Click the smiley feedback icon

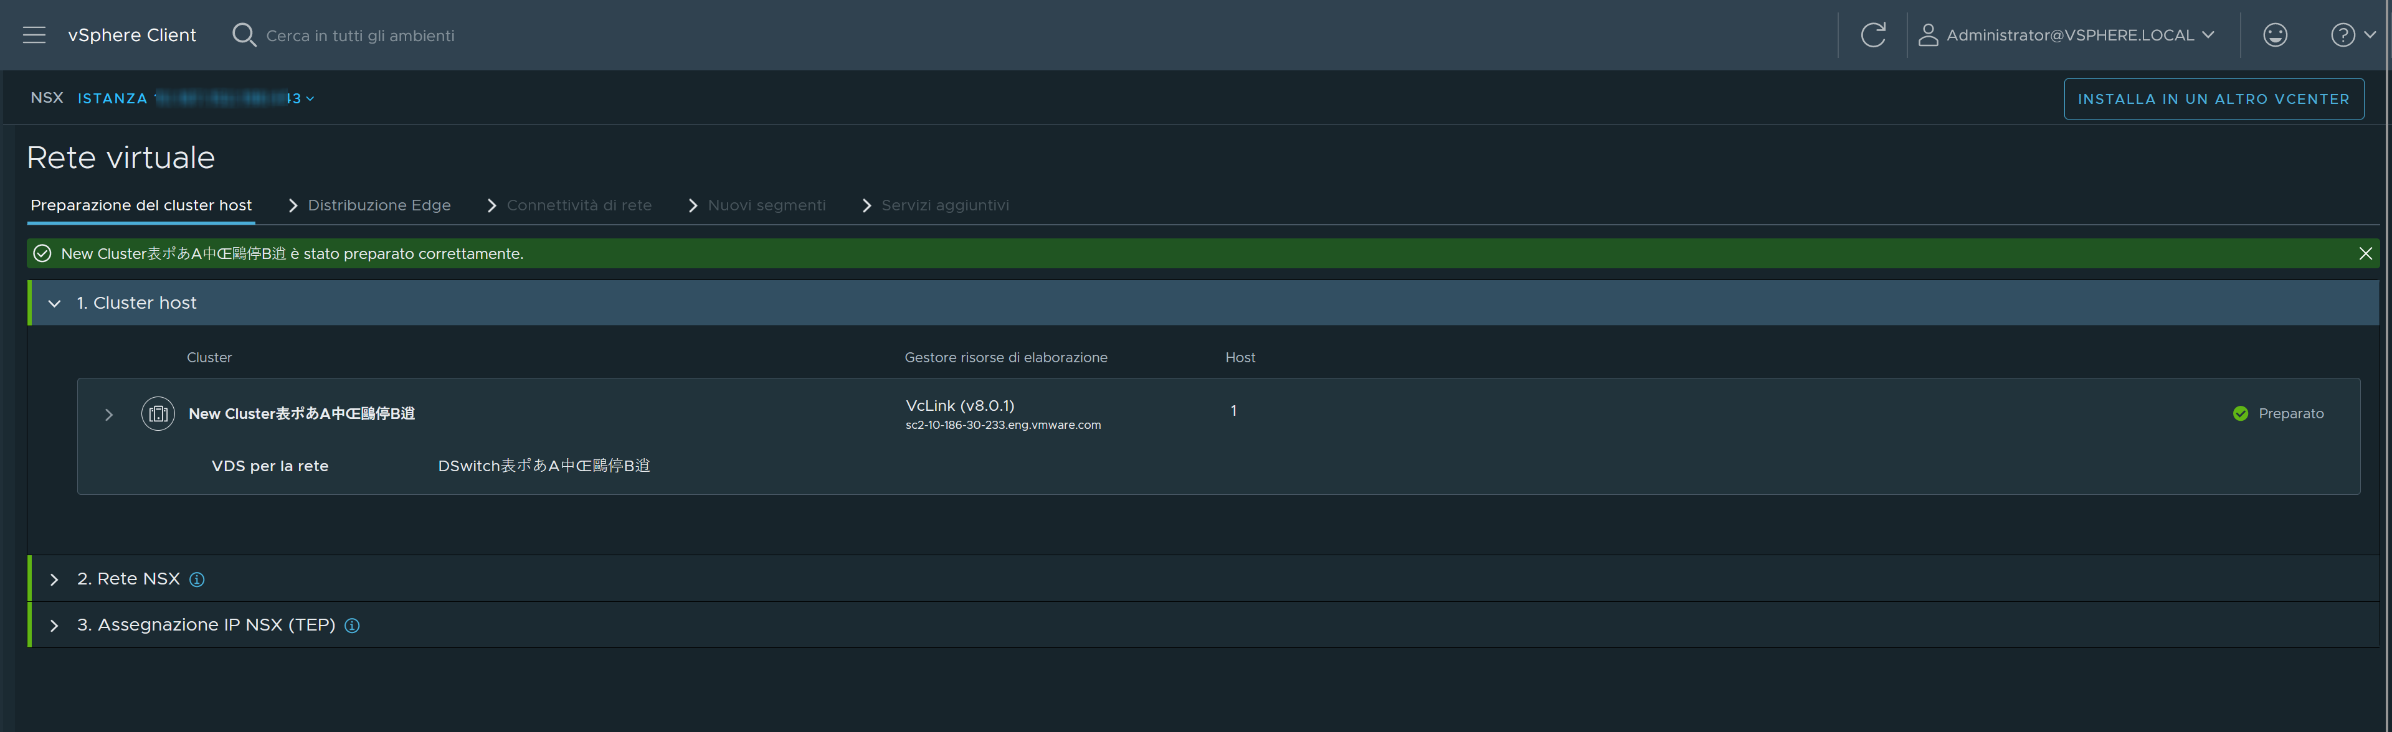tap(2275, 35)
